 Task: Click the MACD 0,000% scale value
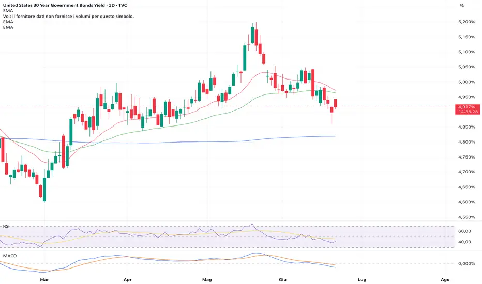(x=466, y=264)
